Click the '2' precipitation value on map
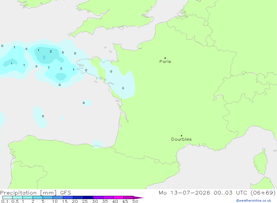This screenshot has height=203, width=277. pos(51,52)
